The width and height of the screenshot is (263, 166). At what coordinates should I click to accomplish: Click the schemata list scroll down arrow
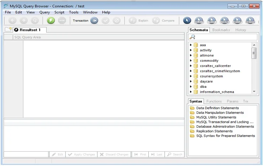point(254,91)
